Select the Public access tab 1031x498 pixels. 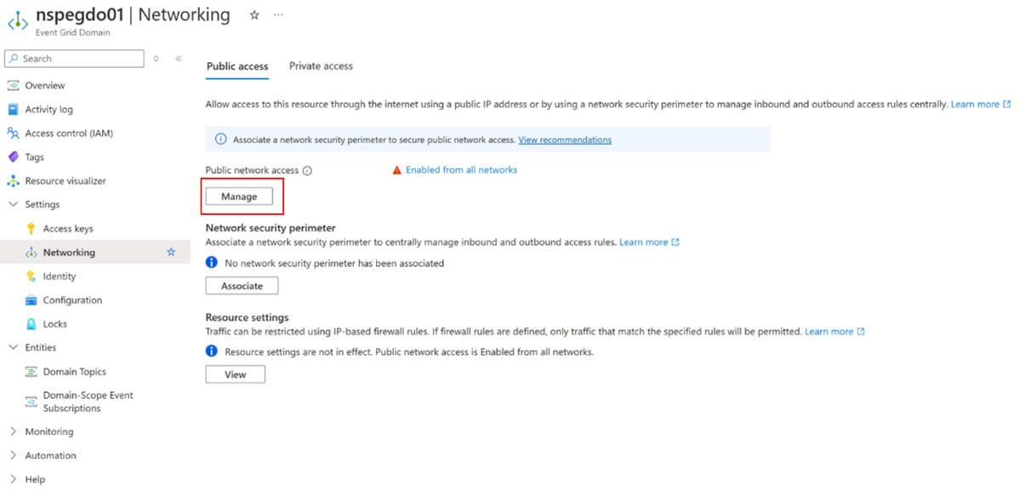[237, 66]
